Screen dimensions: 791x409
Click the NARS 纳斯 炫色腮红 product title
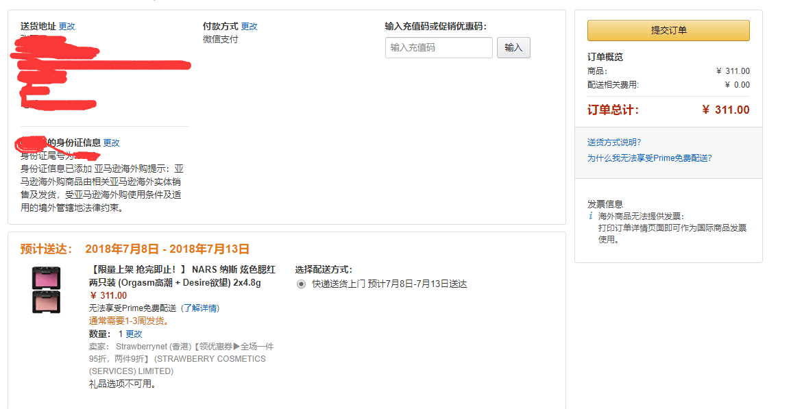182,276
